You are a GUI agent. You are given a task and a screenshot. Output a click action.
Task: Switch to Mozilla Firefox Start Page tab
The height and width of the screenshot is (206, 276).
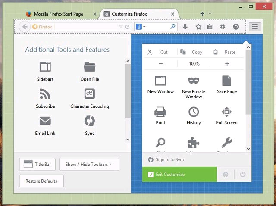[58, 14]
